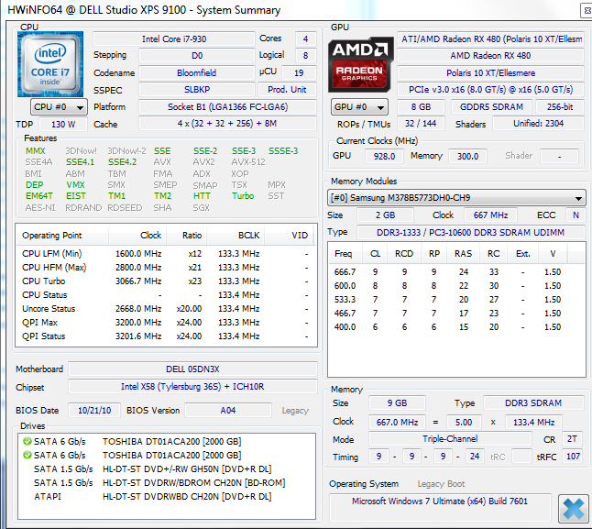
Task: Click the GPU clock value 928.0
Action: (384, 157)
